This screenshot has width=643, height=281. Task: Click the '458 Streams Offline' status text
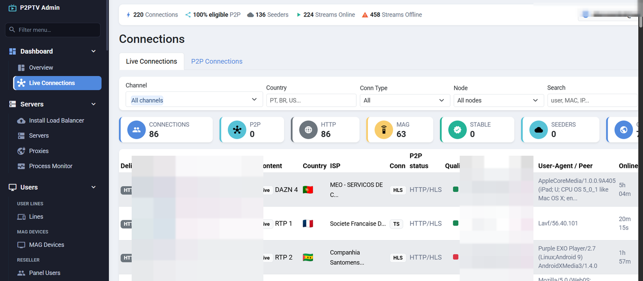396,15
